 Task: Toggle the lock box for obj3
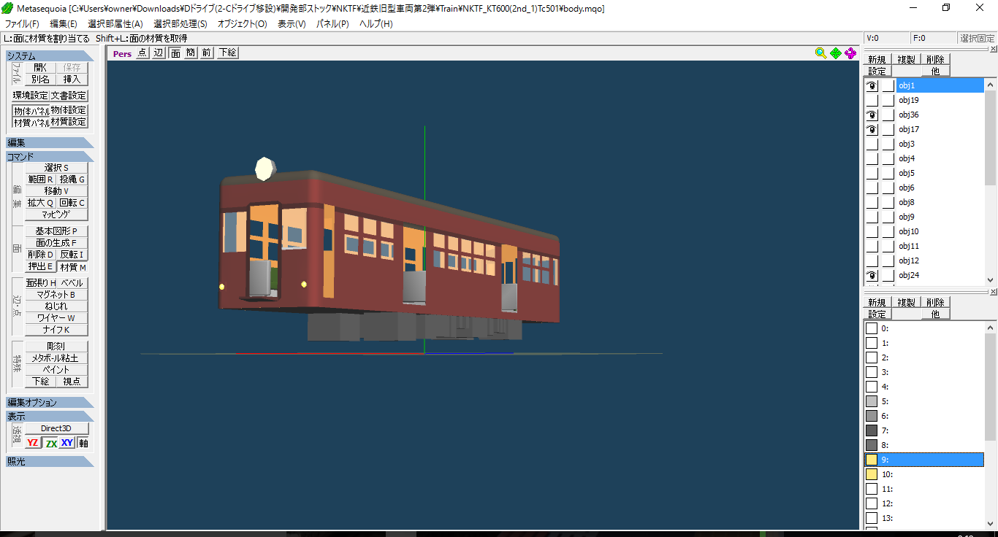[x=888, y=144]
